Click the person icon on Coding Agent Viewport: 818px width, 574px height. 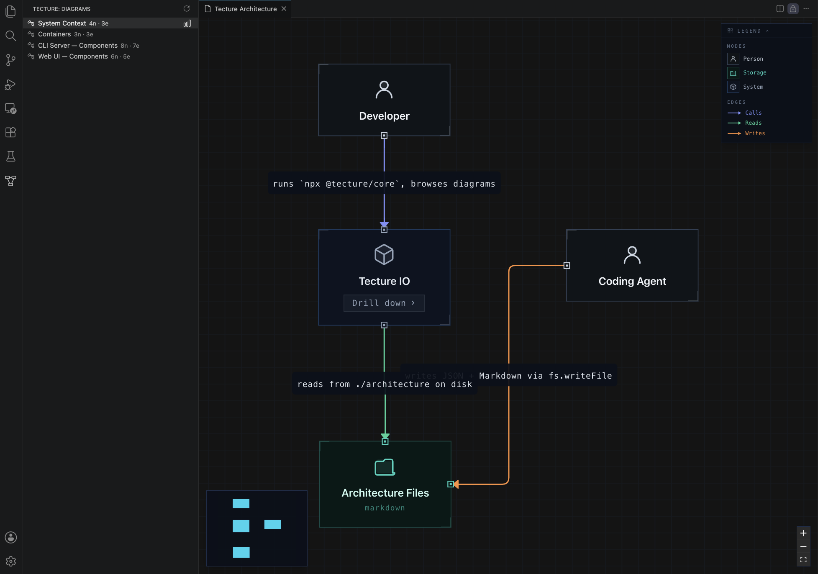[632, 255]
